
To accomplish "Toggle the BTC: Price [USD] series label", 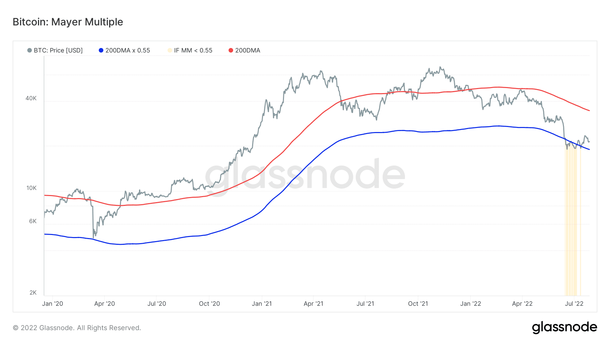I will click(x=58, y=50).
